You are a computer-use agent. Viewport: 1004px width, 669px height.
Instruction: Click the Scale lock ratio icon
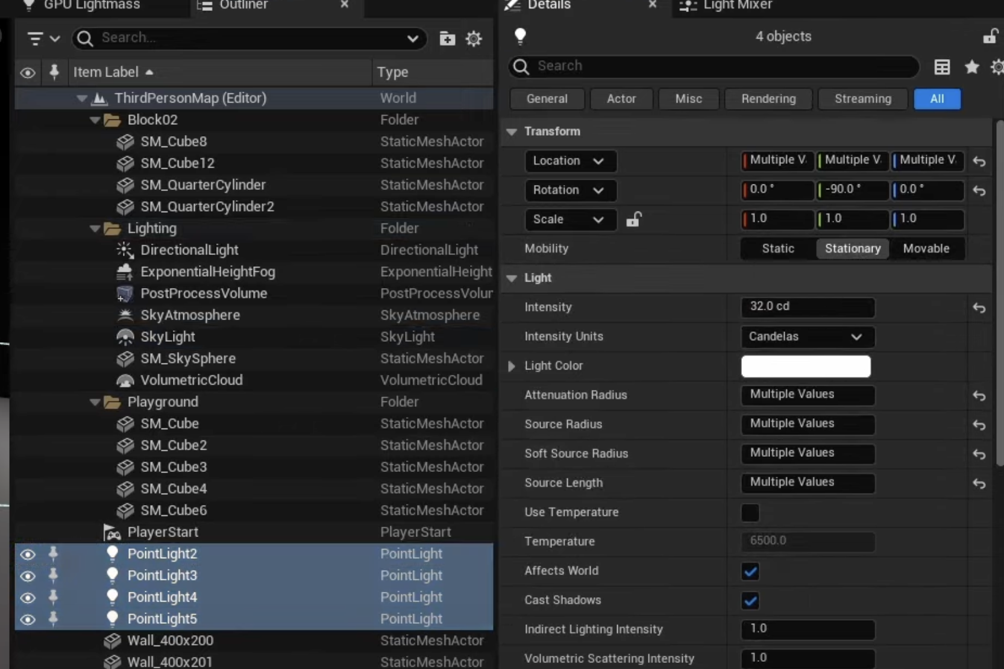click(x=633, y=219)
